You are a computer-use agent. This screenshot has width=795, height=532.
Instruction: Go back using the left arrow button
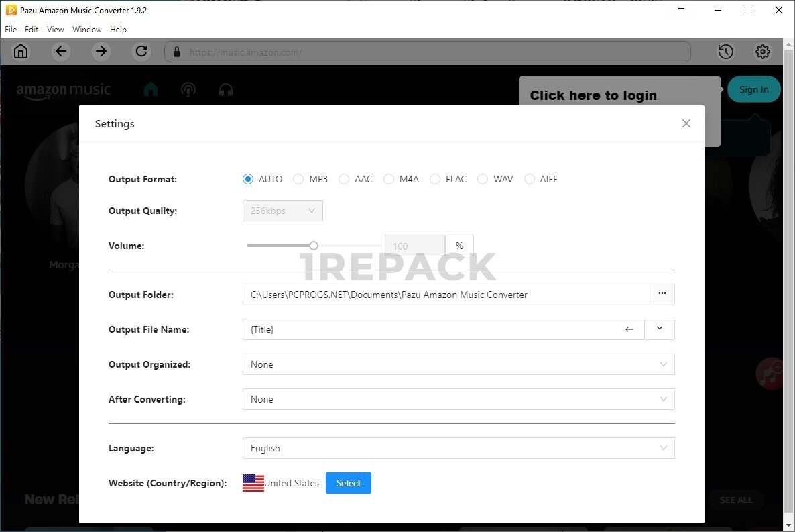pyautogui.click(x=61, y=52)
